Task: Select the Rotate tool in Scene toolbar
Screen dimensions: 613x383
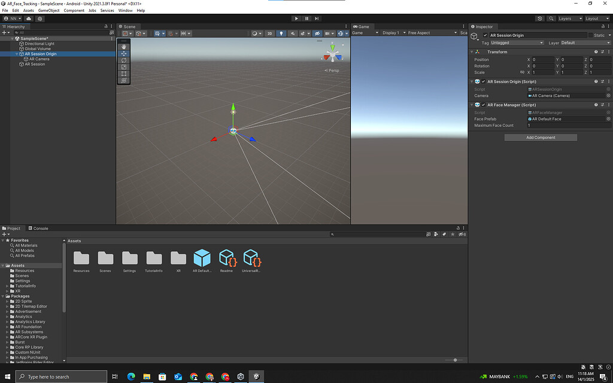Action: point(124,60)
